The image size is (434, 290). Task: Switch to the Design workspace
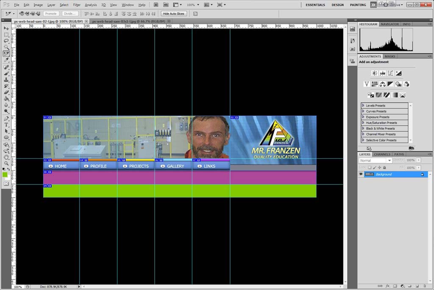click(337, 5)
